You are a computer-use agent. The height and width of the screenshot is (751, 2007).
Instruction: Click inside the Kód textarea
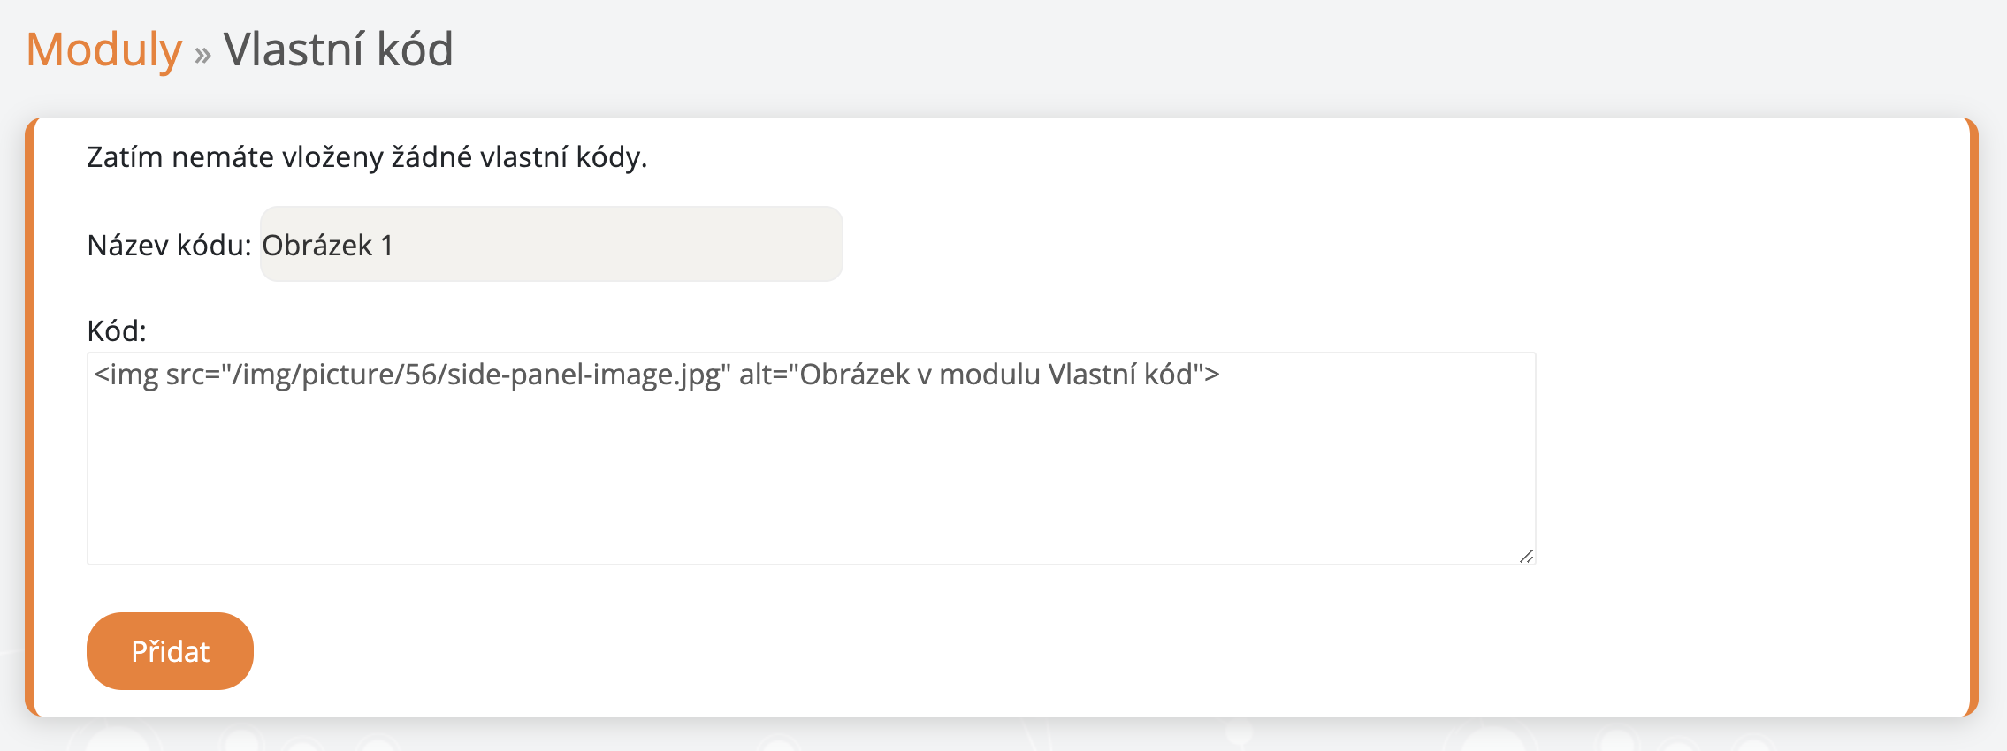coord(810,458)
